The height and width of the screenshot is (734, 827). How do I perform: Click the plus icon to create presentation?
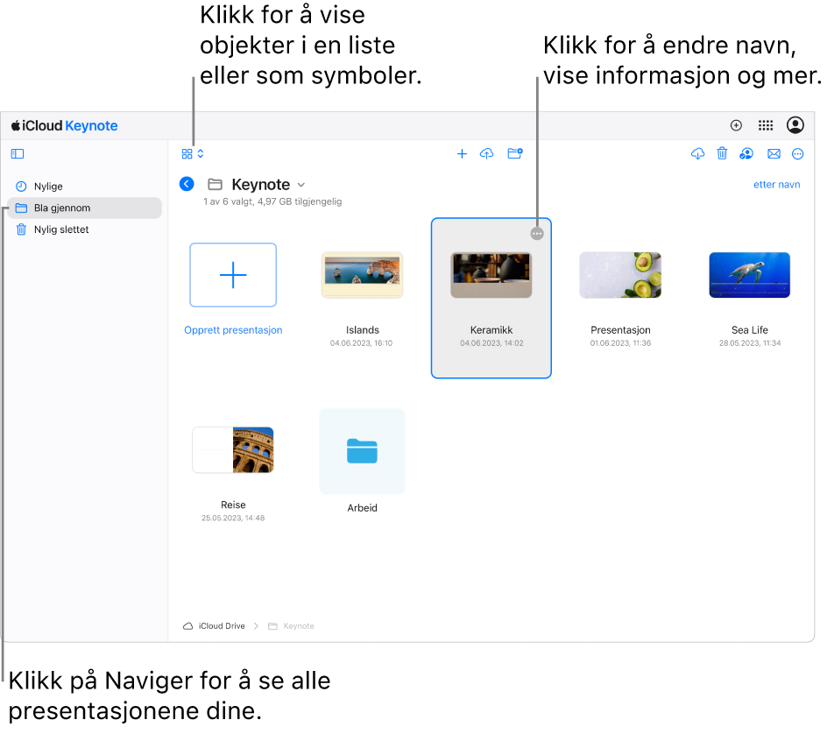tap(462, 153)
